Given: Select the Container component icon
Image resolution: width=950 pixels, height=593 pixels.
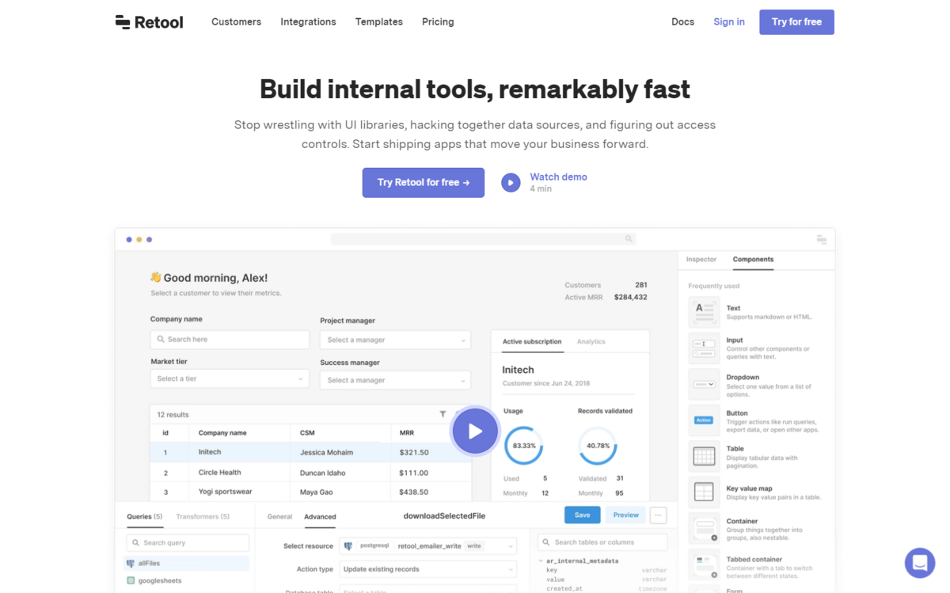Looking at the screenshot, I should (704, 528).
